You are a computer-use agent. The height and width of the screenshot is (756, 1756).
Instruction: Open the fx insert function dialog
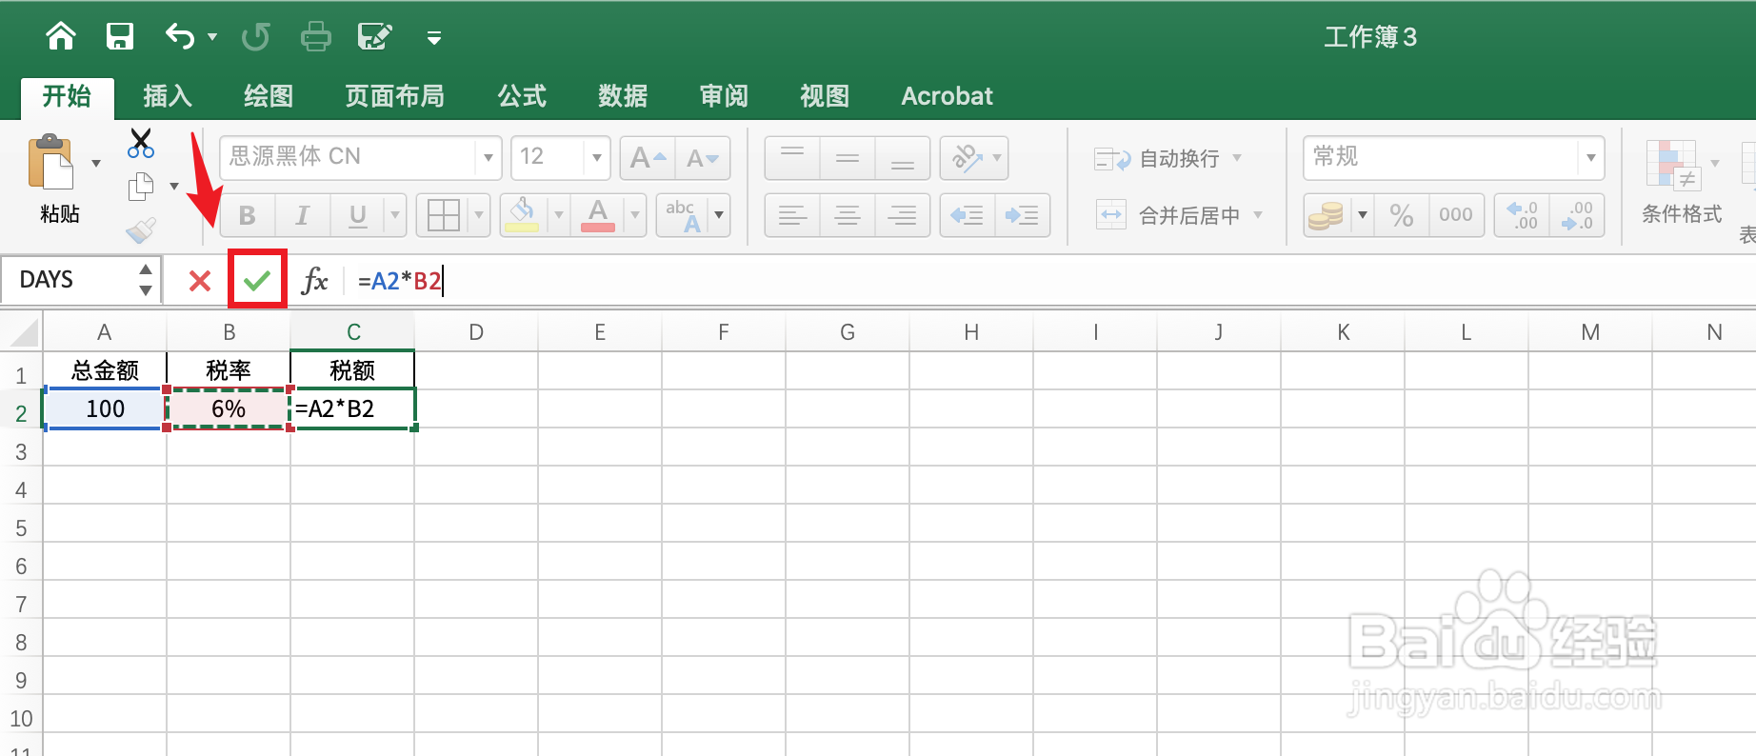(314, 281)
